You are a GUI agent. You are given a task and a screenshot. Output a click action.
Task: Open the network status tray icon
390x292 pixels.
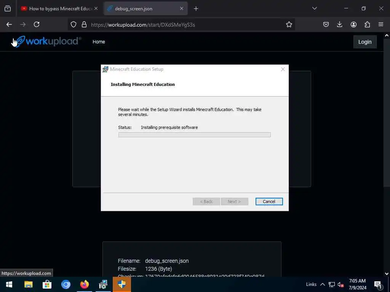[332, 284]
